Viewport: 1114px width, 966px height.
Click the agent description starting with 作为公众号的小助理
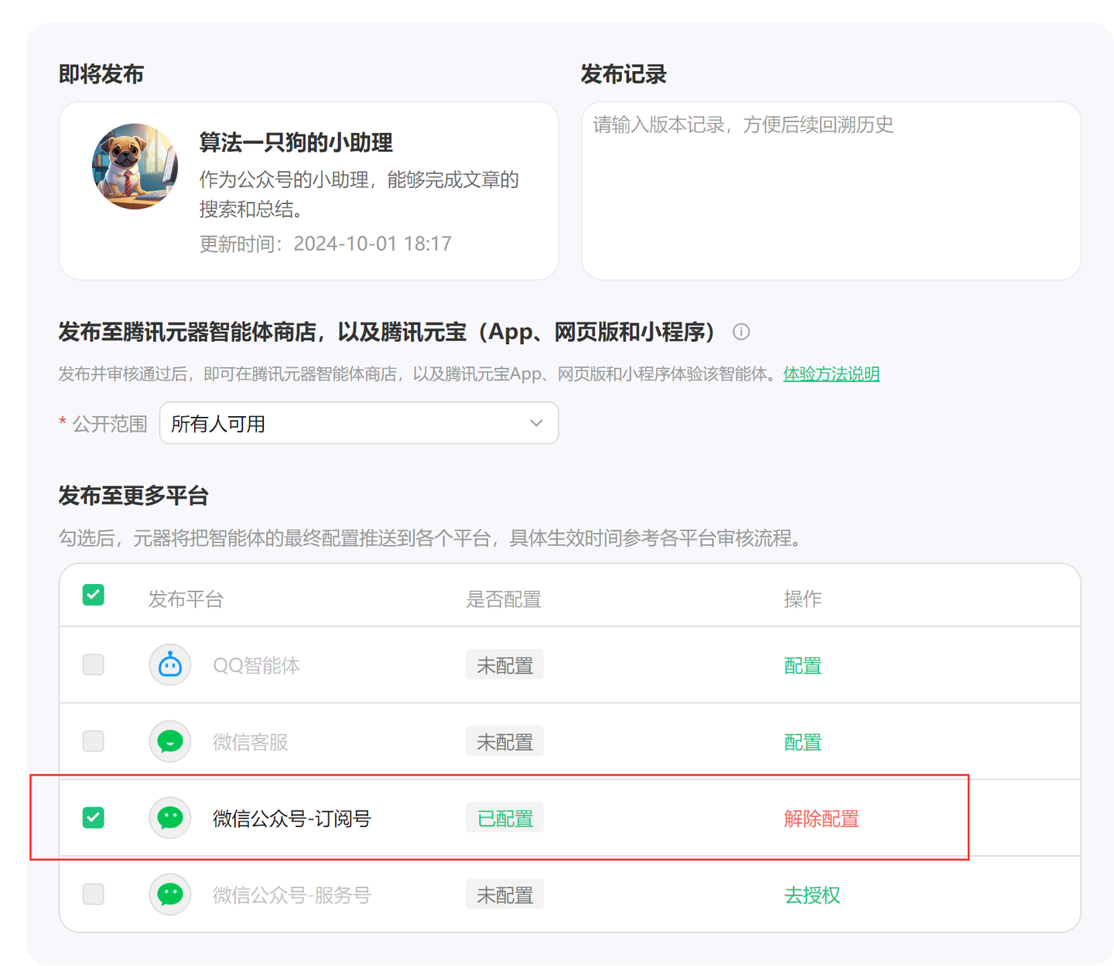click(x=359, y=194)
